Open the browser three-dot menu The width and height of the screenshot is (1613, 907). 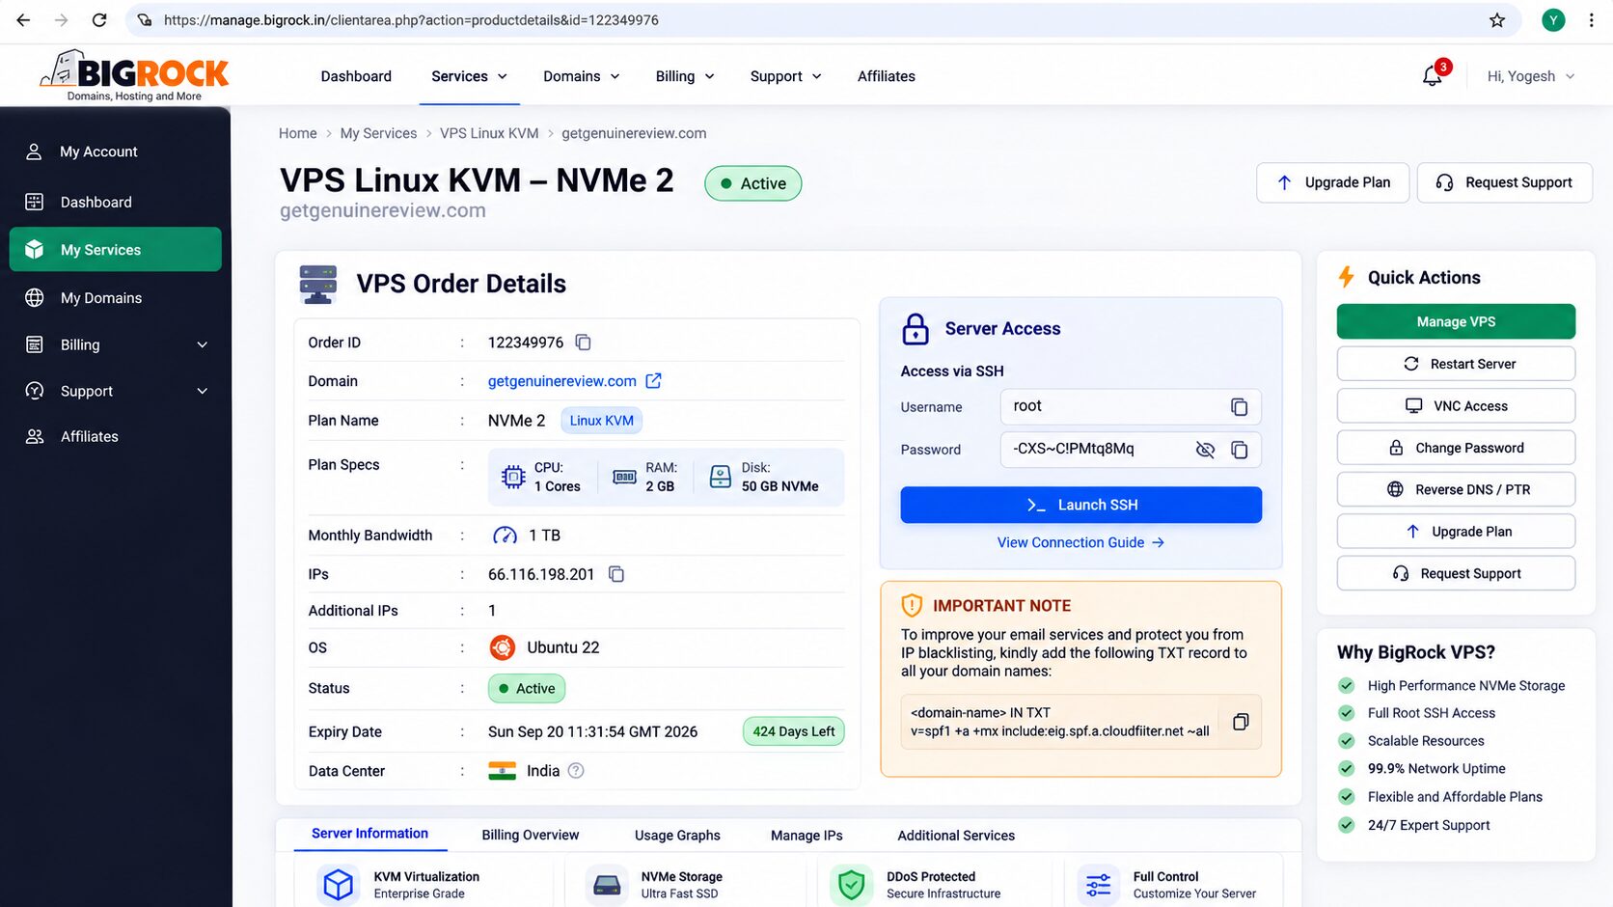click(x=1591, y=20)
